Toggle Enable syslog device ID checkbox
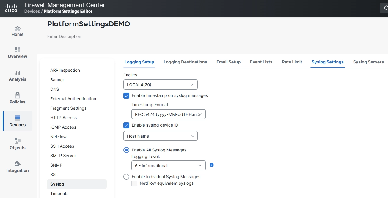 coord(126,125)
